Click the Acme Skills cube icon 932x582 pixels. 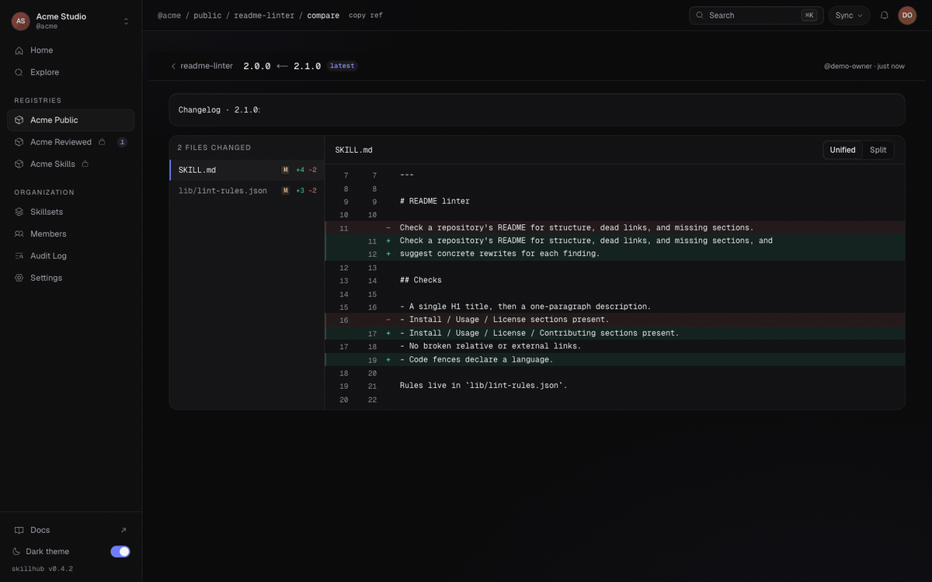(x=19, y=165)
